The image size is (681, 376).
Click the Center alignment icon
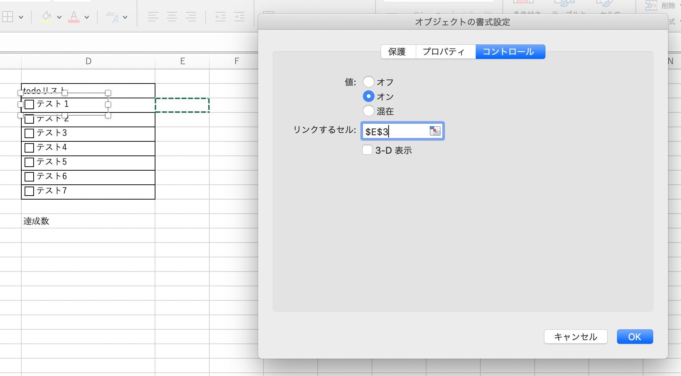click(x=172, y=17)
